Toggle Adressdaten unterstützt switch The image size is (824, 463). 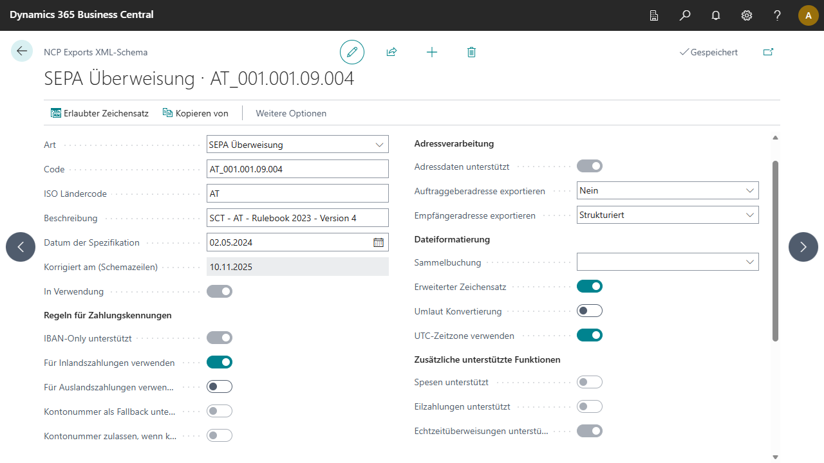590,167
